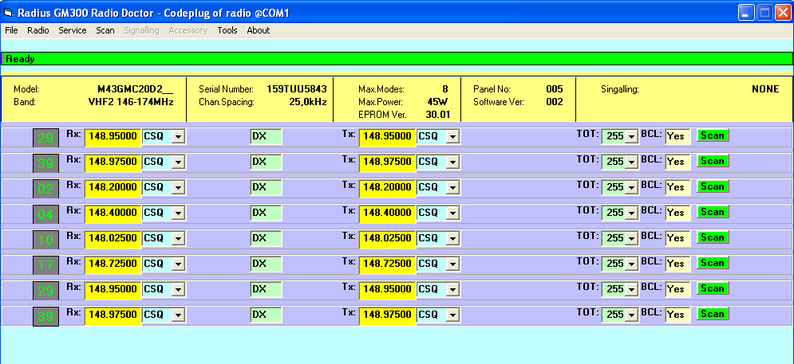
Task: Open TOT 255 dropdown for channel 10
Action: (x=631, y=239)
